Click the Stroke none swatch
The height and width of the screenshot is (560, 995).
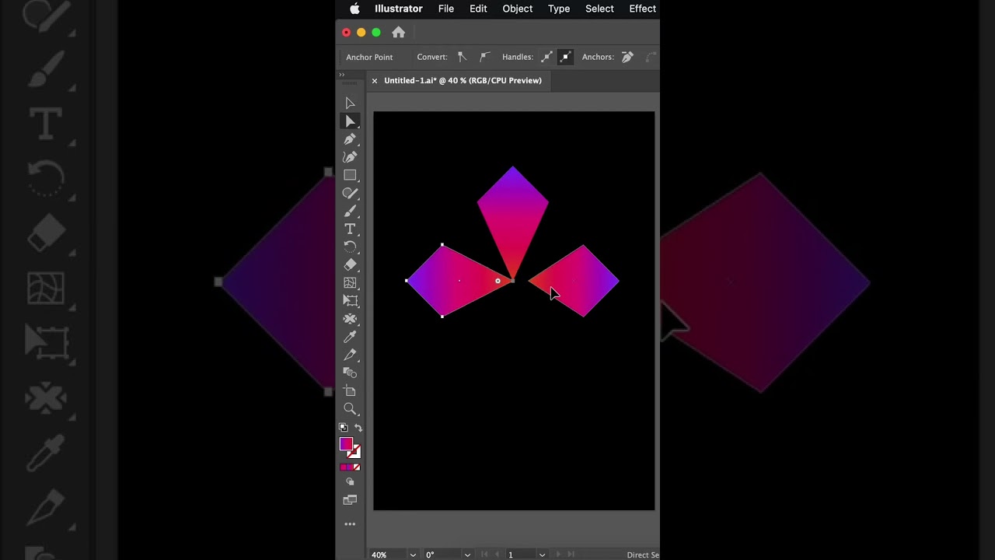click(355, 451)
